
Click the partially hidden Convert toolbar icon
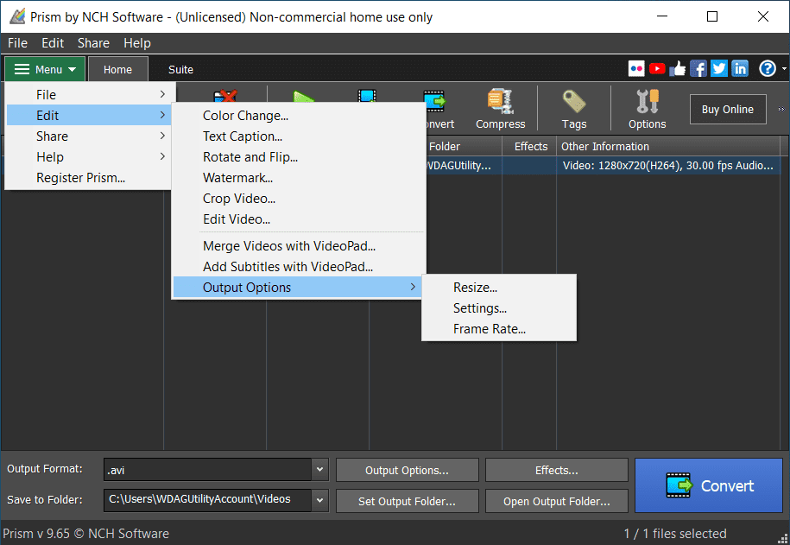(x=438, y=109)
